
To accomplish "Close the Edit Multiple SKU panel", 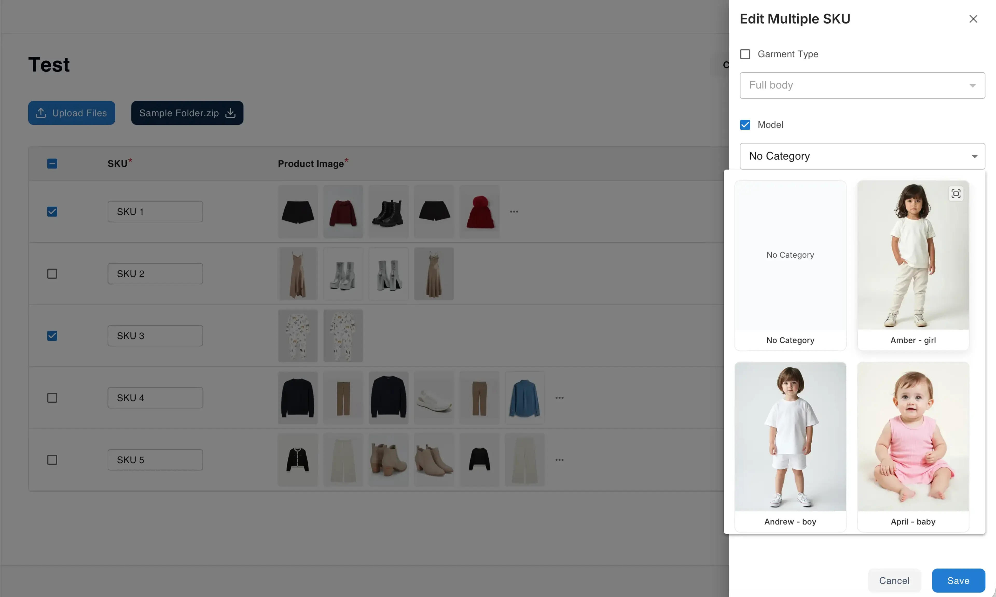I will (x=973, y=19).
